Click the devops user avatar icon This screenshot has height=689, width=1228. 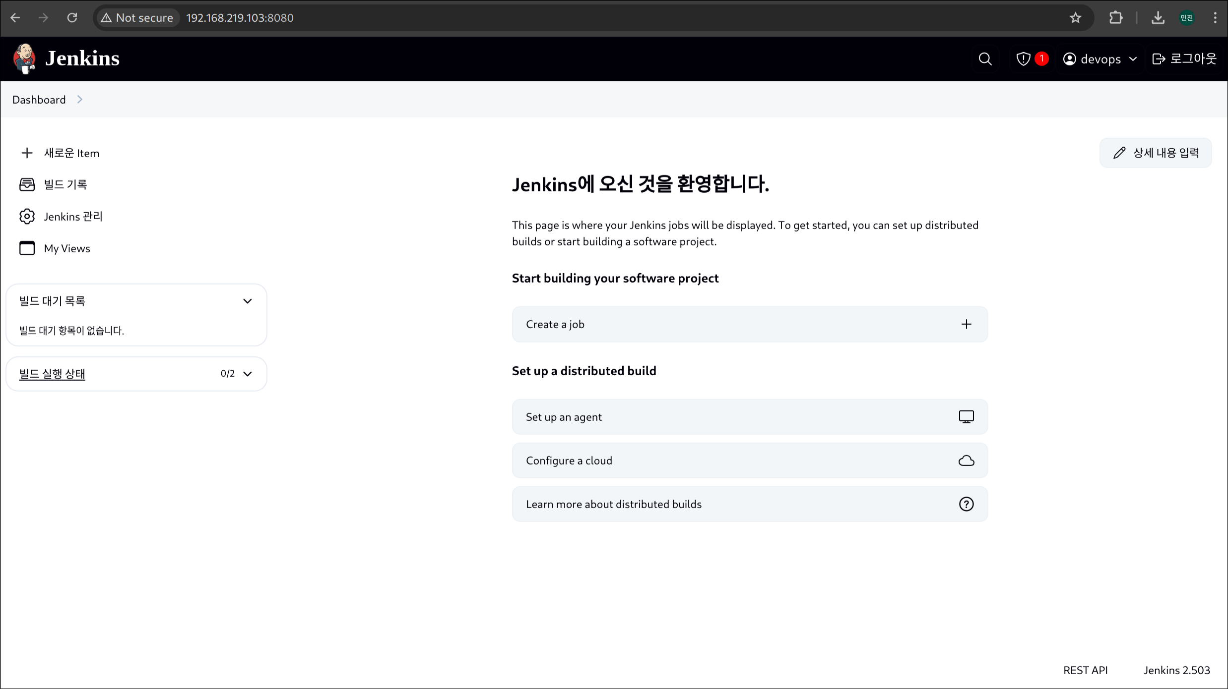click(x=1070, y=59)
